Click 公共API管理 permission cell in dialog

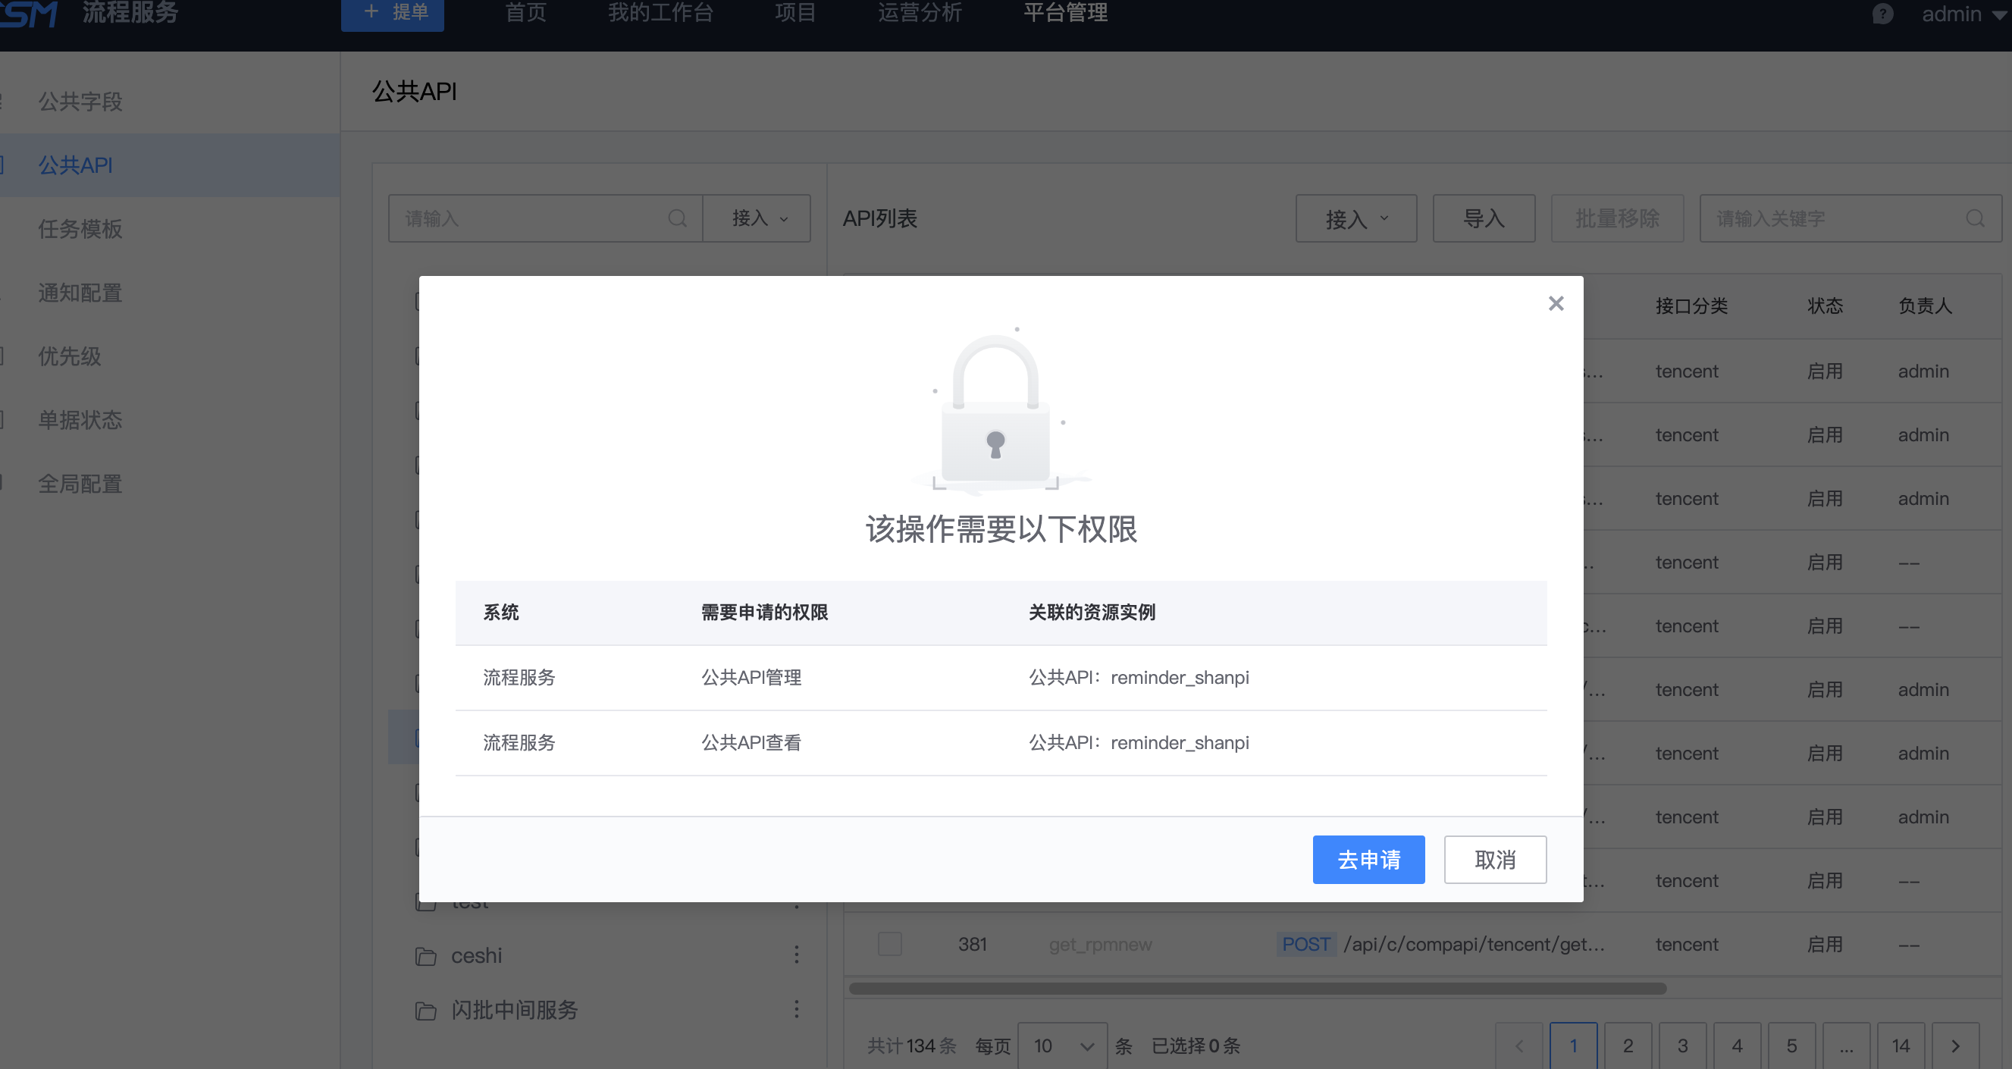point(751,677)
